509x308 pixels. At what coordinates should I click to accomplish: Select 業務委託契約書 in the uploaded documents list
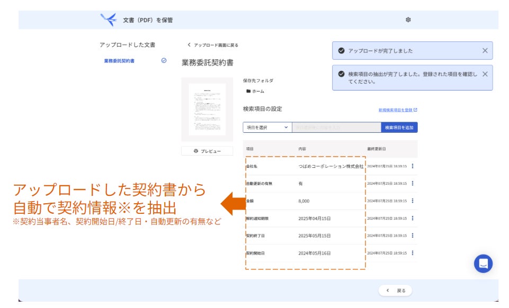pyautogui.click(x=119, y=61)
